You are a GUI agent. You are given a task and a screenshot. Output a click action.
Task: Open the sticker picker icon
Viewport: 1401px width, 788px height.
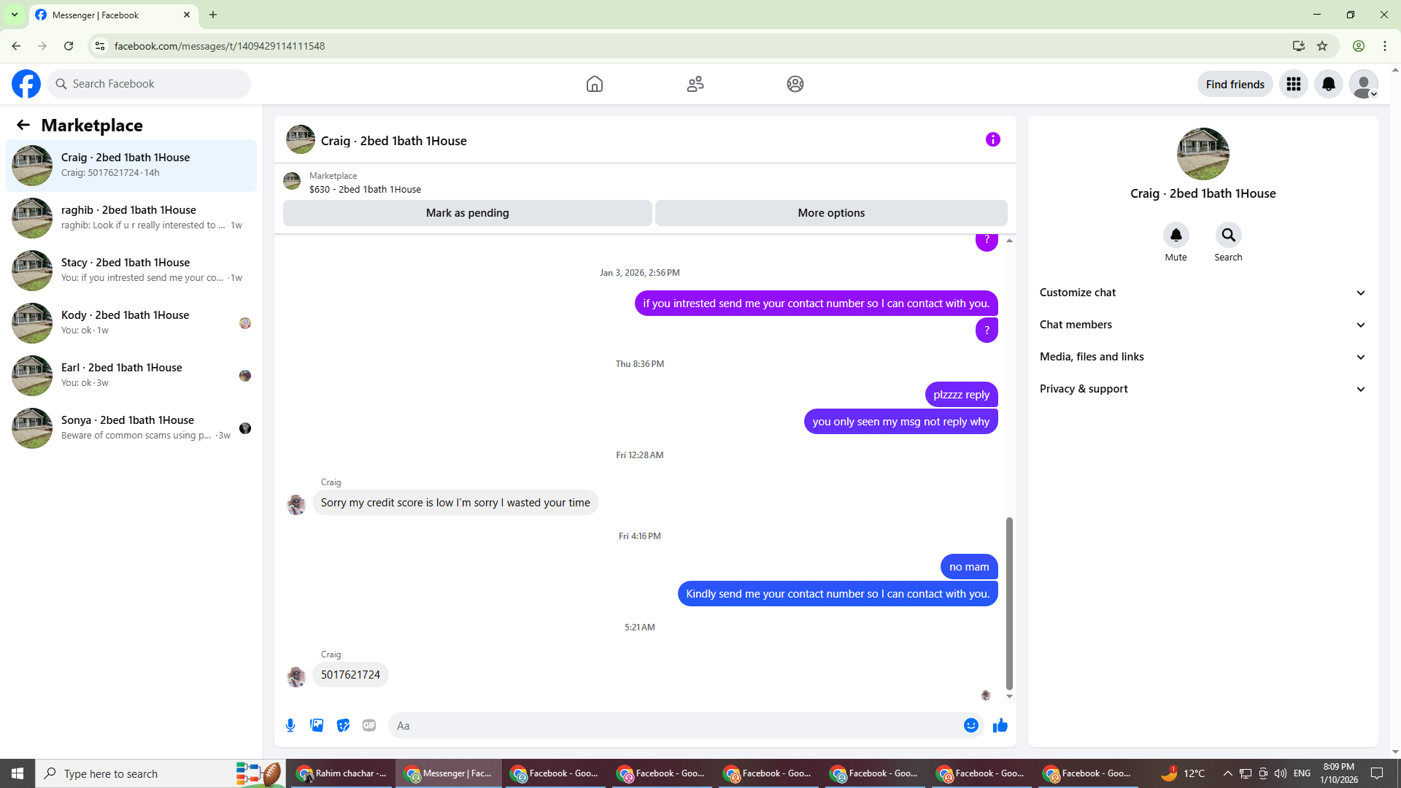343,725
